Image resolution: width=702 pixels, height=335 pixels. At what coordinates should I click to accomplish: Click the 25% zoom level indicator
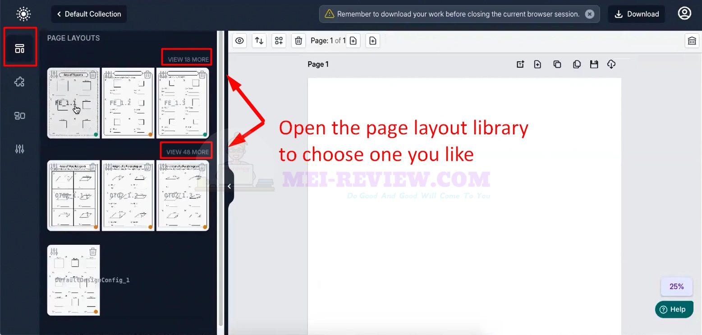(x=676, y=286)
